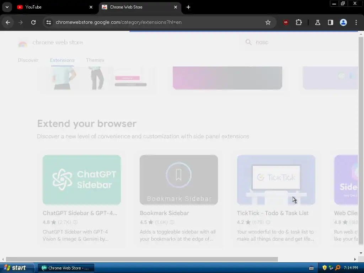
Task: Click the horizontal scrollbar right arrow
Action: point(355,259)
